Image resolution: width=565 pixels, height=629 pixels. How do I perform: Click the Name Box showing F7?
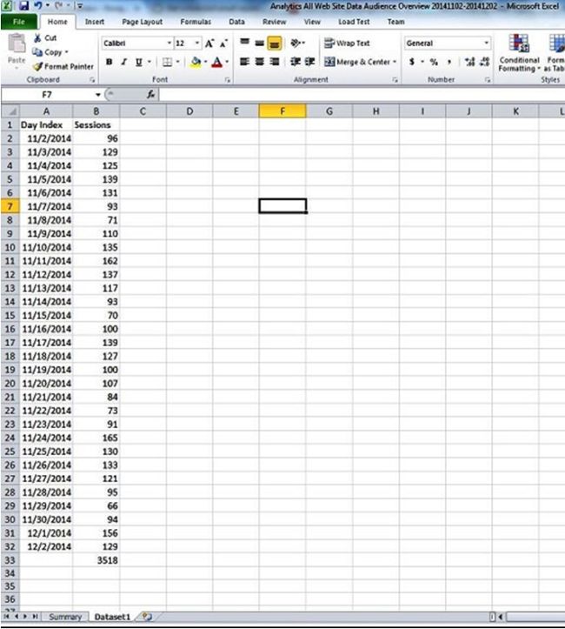click(x=47, y=95)
